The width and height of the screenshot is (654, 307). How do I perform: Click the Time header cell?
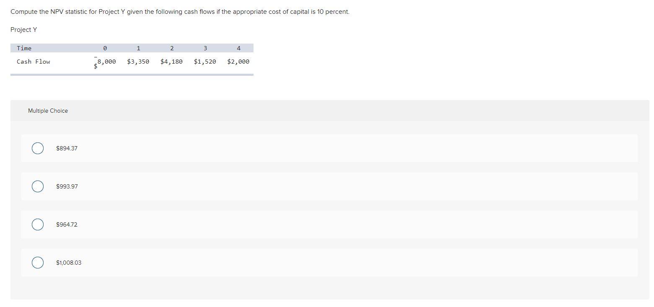click(x=24, y=48)
